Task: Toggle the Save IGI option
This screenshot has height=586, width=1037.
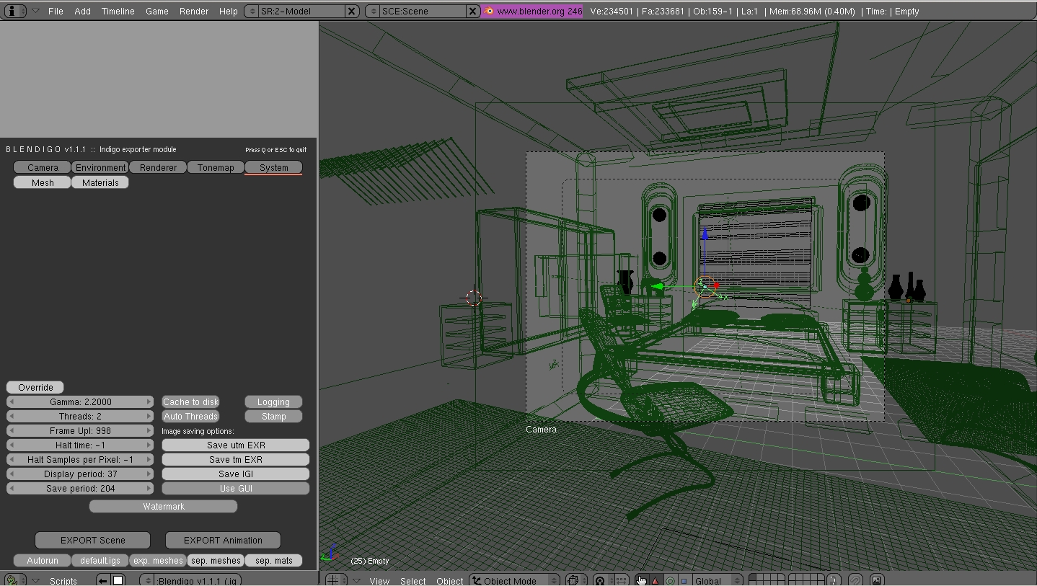Action: tap(235, 474)
